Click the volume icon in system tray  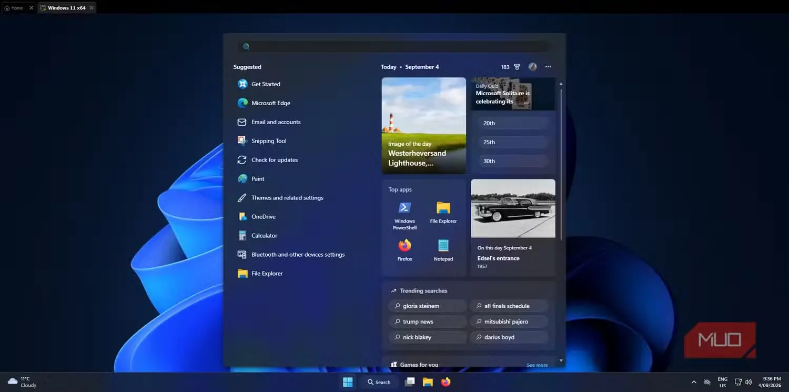coord(748,382)
